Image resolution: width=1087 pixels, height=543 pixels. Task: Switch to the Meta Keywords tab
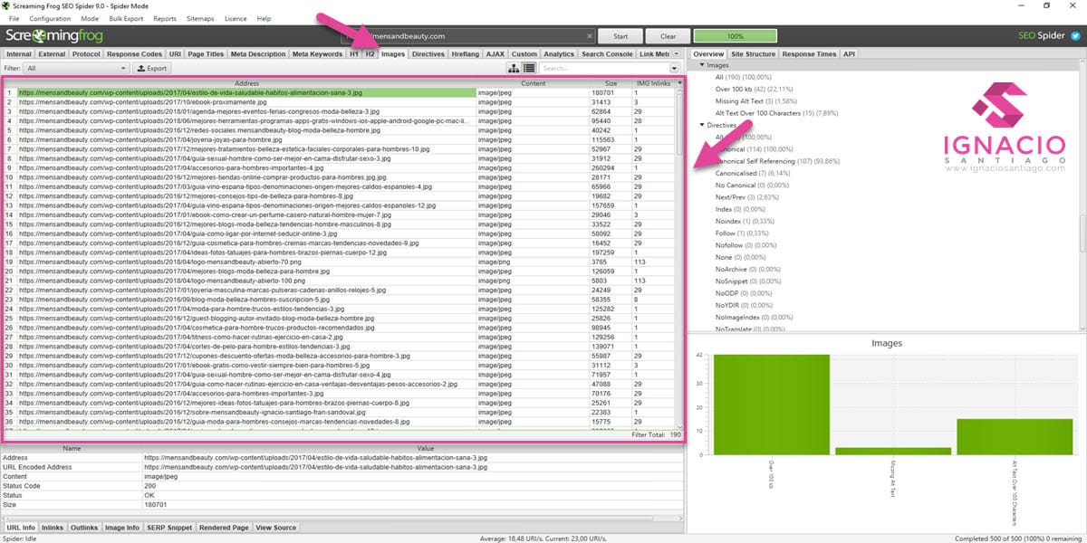click(x=318, y=54)
